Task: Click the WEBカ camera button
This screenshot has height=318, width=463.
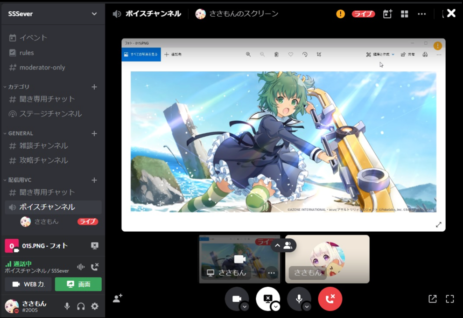Action: pyautogui.click(x=28, y=284)
